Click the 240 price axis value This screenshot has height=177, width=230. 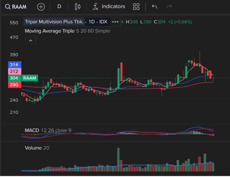[14, 100]
